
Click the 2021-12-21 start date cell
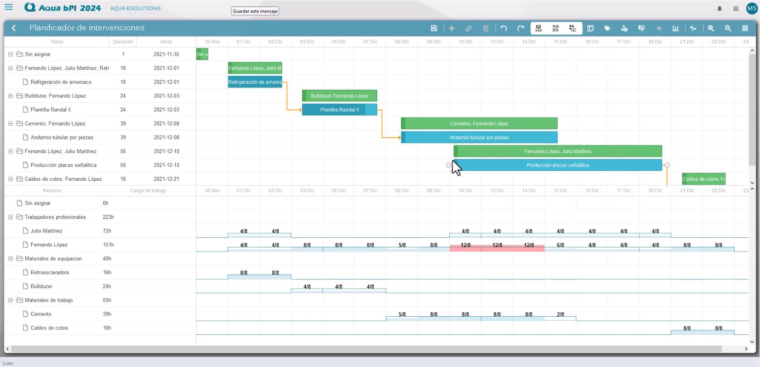[x=166, y=179]
